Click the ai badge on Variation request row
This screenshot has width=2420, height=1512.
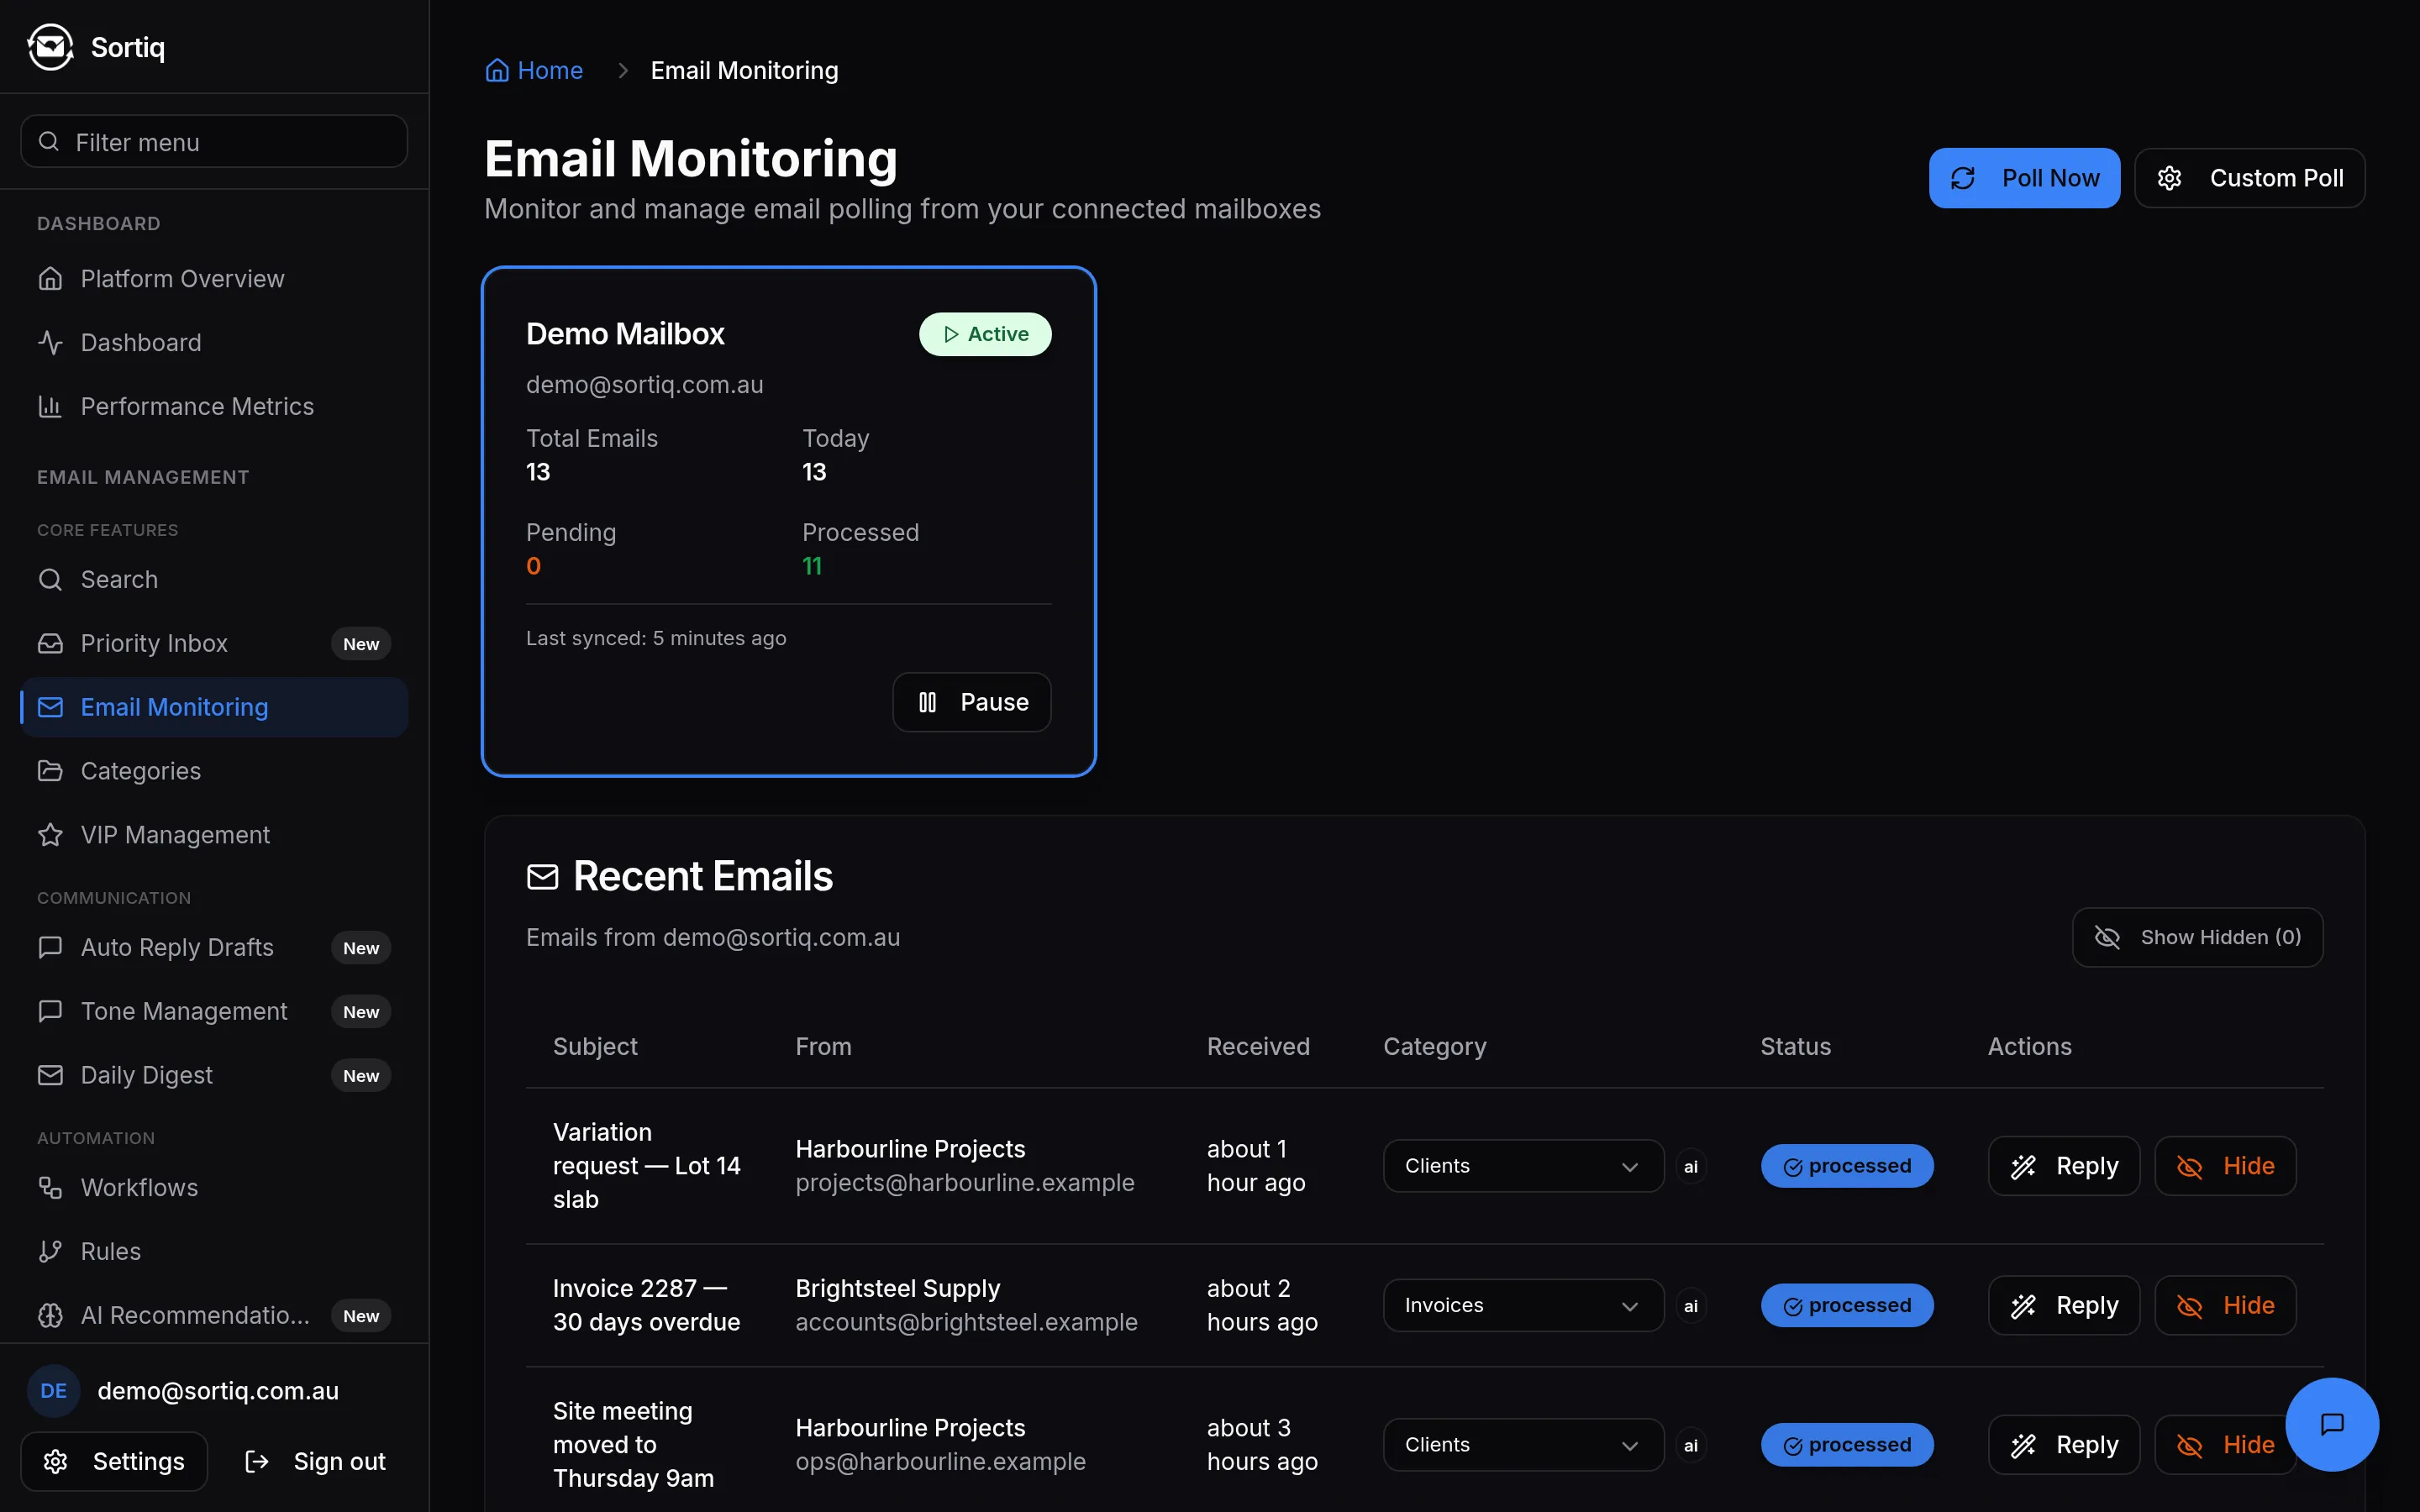[x=1691, y=1166]
